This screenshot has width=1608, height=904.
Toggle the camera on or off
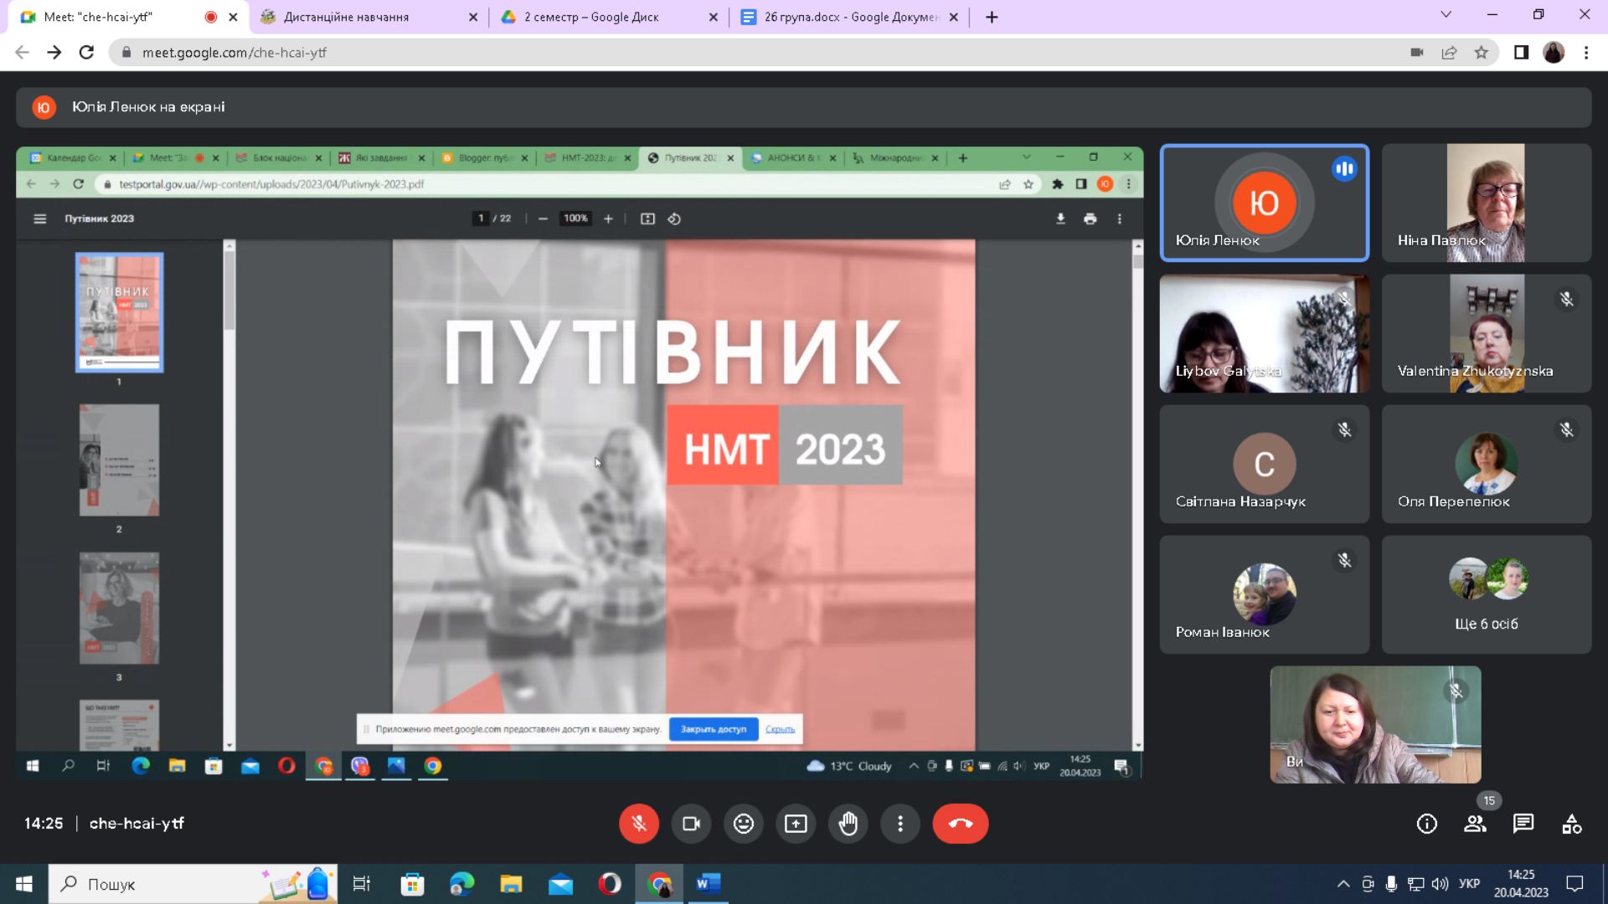(x=691, y=824)
